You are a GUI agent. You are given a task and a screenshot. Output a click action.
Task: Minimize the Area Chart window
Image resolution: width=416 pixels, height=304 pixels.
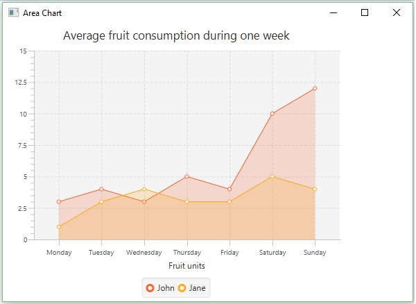[x=333, y=12]
